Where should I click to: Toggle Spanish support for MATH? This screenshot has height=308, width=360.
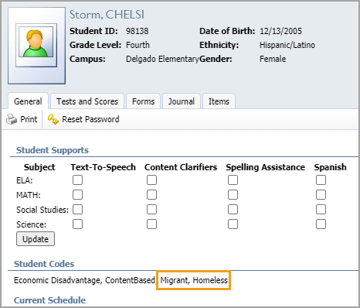(x=321, y=195)
